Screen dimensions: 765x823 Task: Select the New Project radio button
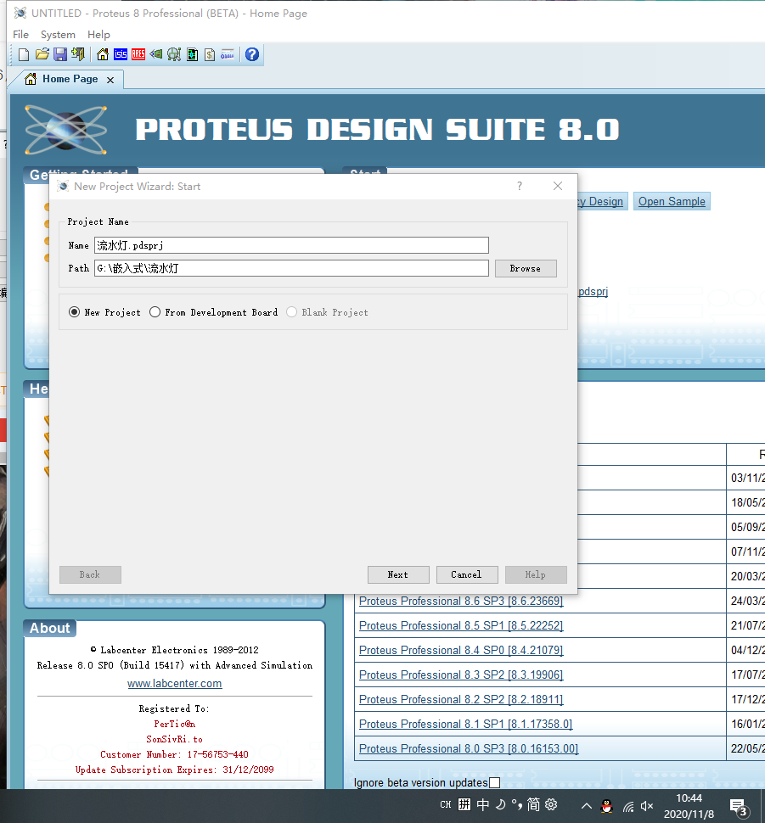click(75, 312)
